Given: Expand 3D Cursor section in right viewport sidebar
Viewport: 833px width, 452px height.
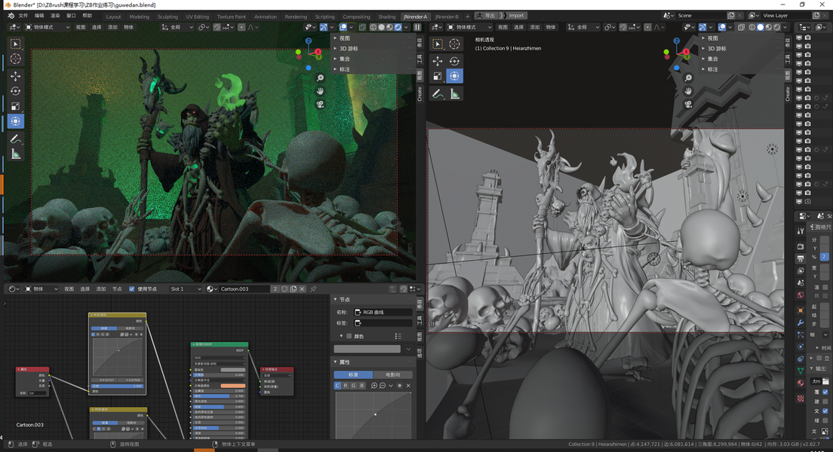Looking at the screenshot, I should click(717, 48).
